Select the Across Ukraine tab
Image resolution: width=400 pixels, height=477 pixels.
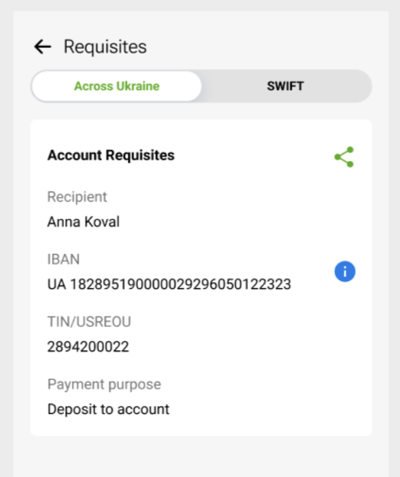click(116, 86)
